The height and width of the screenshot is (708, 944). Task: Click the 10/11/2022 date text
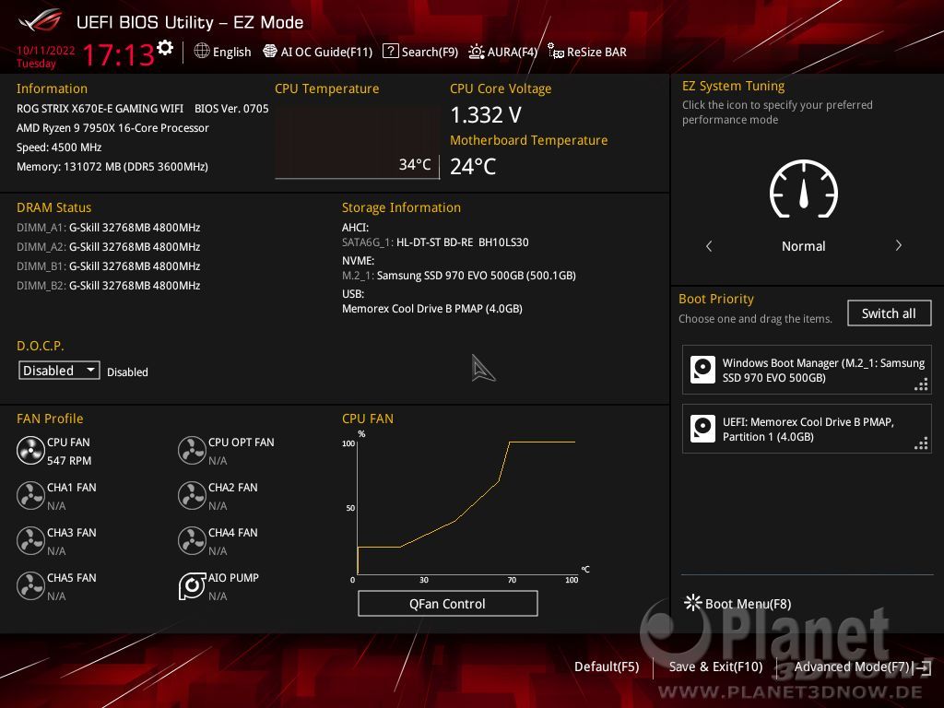(x=45, y=51)
